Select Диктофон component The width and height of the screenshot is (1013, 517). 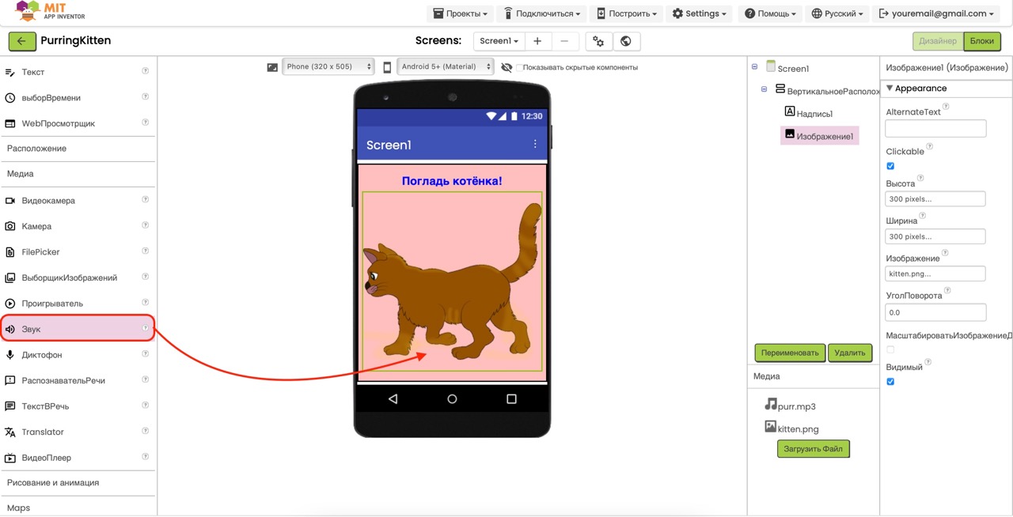pos(78,355)
